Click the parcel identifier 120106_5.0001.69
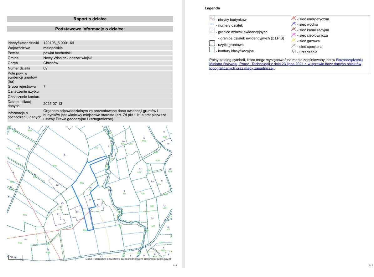The image size is (374, 277). coord(59,43)
